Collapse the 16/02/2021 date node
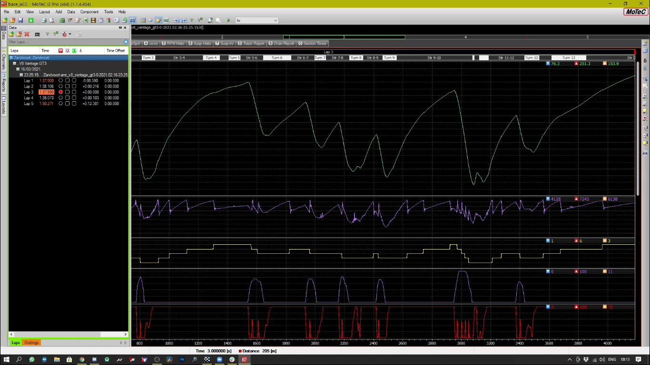The image size is (650, 365). pos(18,69)
